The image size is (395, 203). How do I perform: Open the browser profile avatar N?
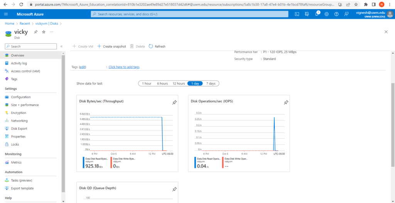click(x=382, y=4)
